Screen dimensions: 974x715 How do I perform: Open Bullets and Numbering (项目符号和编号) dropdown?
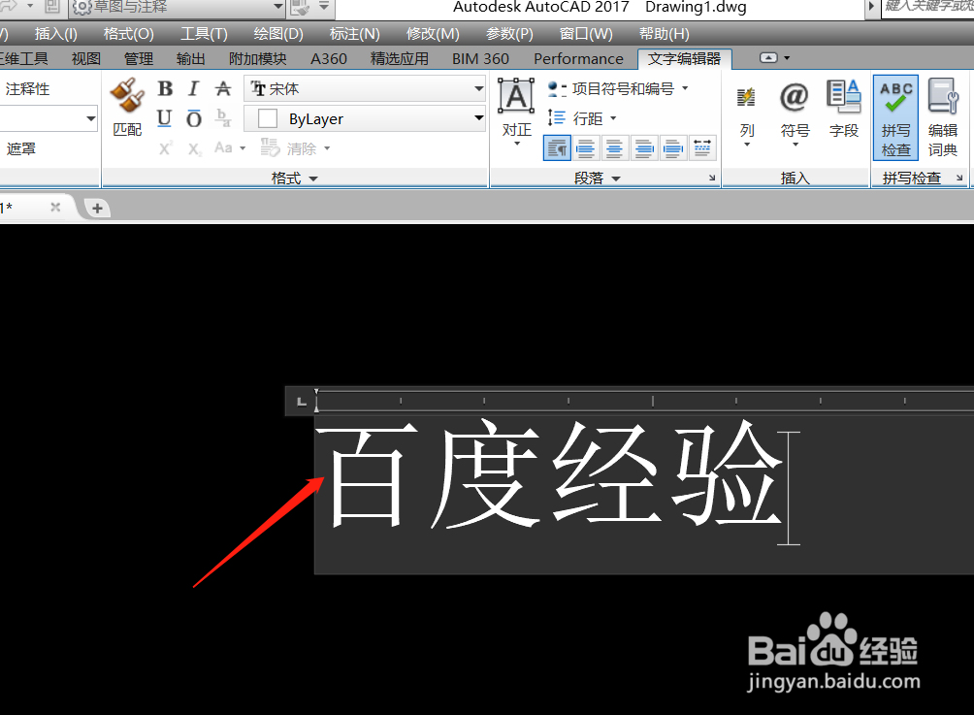[x=618, y=89]
